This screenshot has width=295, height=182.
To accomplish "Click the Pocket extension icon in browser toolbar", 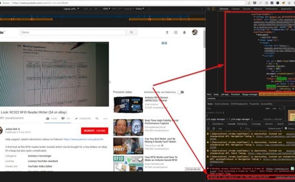I will point(254,3).
